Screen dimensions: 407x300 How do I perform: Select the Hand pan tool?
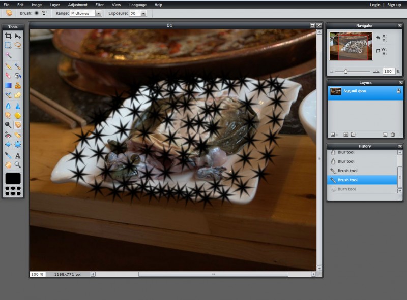[x=8, y=165]
